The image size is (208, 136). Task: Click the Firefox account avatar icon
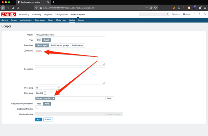[179, 8]
